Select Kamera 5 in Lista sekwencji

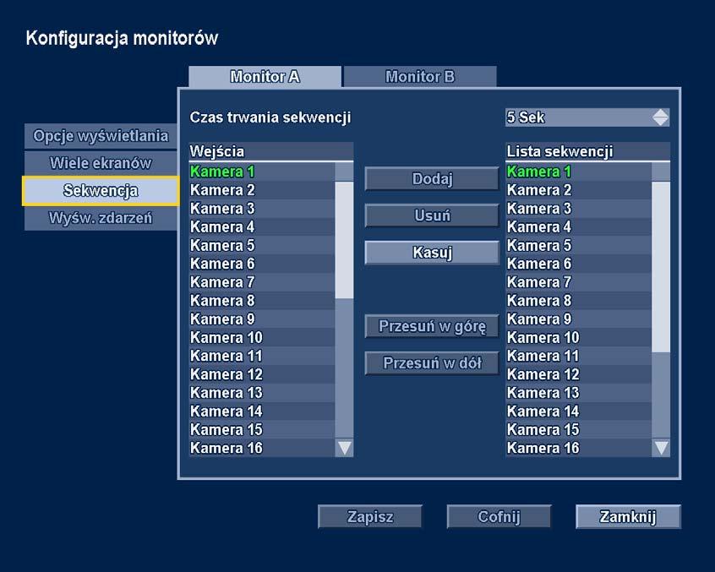pyautogui.click(x=579, y=246)
